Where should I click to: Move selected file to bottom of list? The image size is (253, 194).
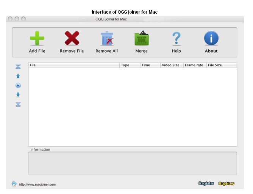[x=18, y=105]
